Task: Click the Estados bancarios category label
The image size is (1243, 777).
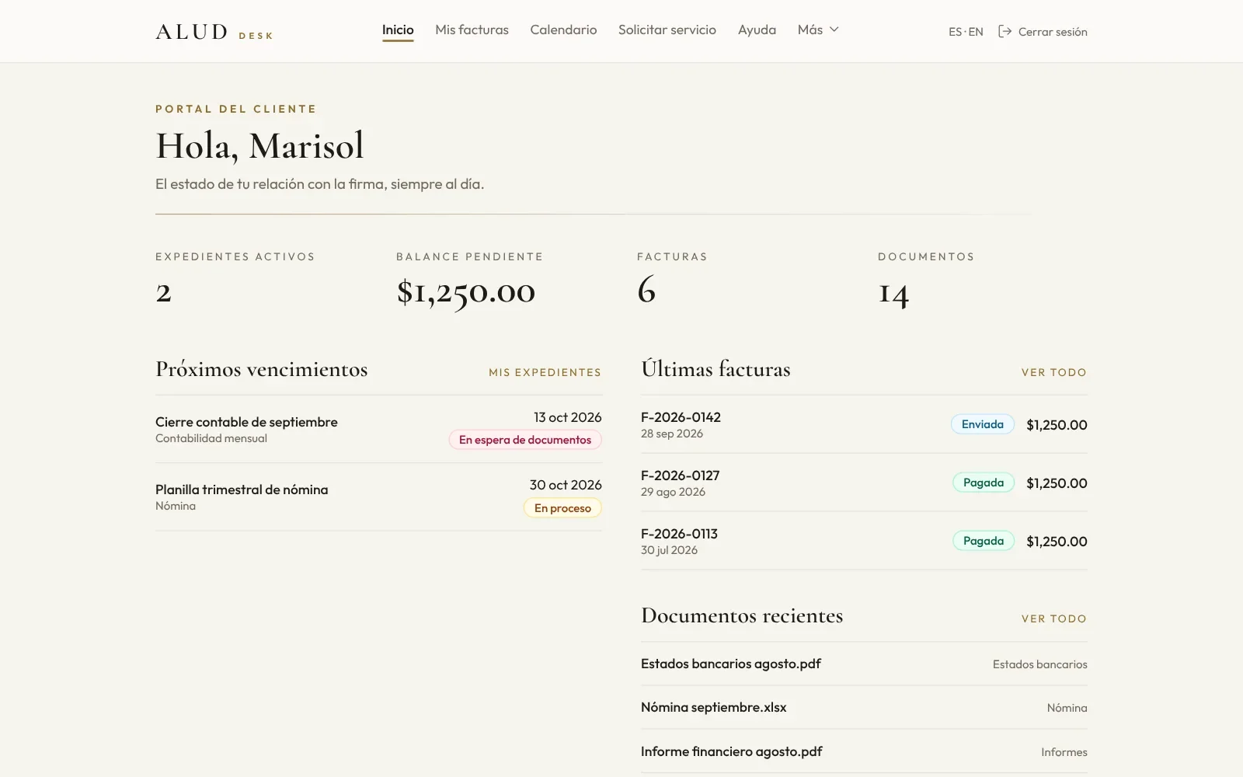Action: point(1040,664)
